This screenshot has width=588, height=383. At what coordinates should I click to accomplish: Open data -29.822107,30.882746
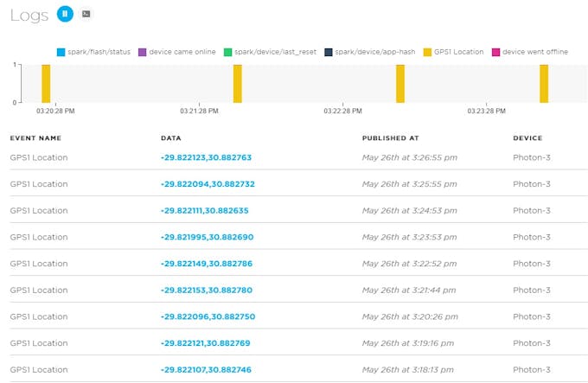click(206, 369)
